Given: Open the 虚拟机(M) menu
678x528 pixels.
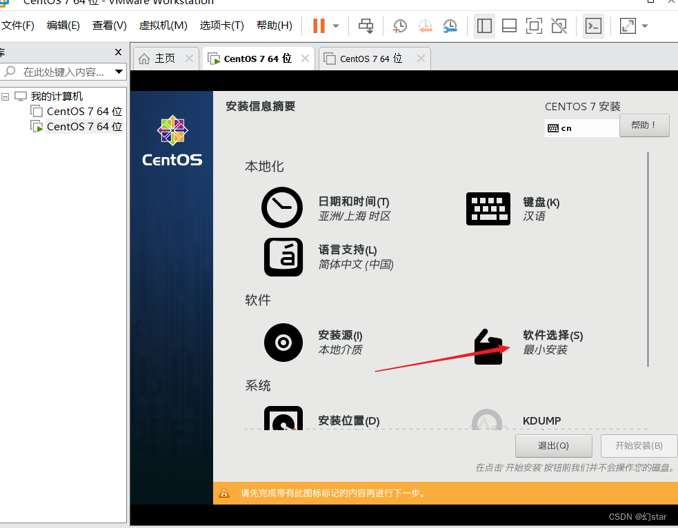Looking at the screenshot, I should coord(163,26).
